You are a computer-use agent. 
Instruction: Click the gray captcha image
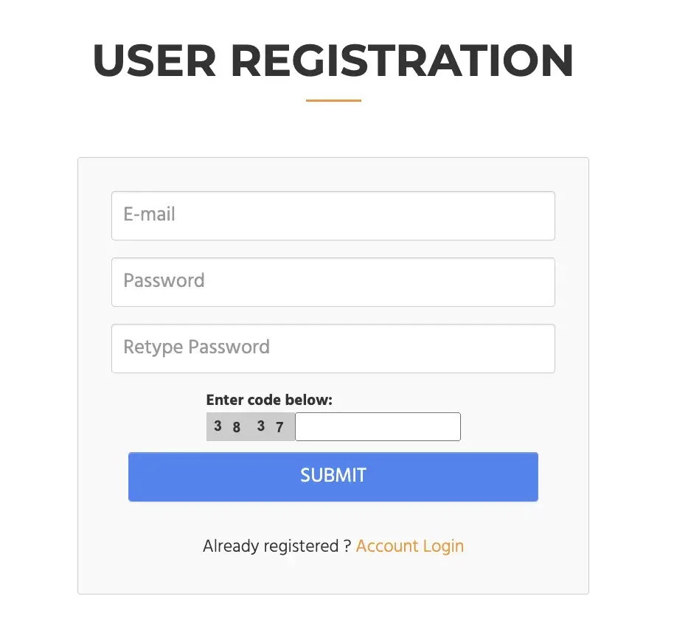251,426
